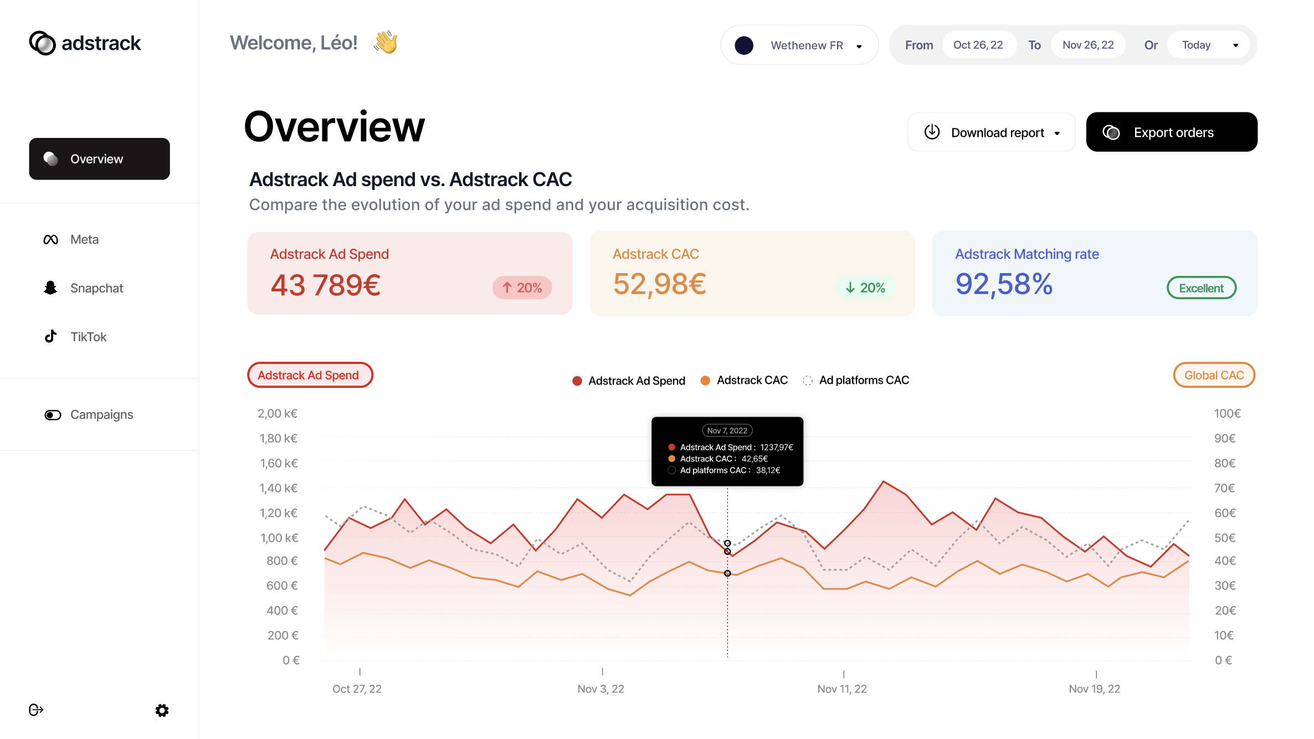Expand the Wethenew FR account dropdown

coord(799,45)
